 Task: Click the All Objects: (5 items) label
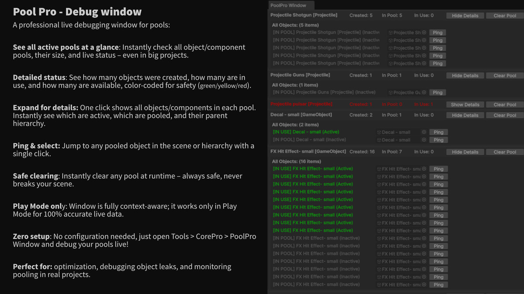[x=295, y=25]
